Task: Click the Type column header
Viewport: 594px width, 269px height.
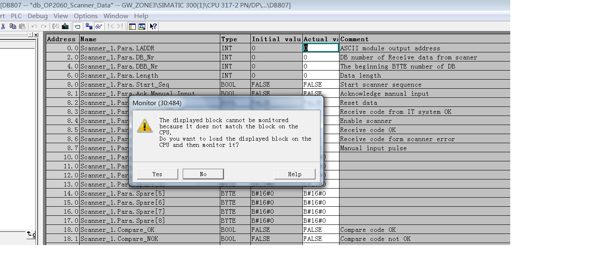Action: pyautogui.click(x=236, y=39)
